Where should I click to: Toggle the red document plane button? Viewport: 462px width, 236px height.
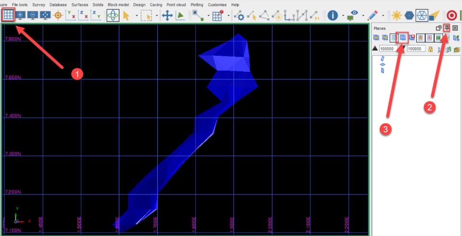(430, 38)
